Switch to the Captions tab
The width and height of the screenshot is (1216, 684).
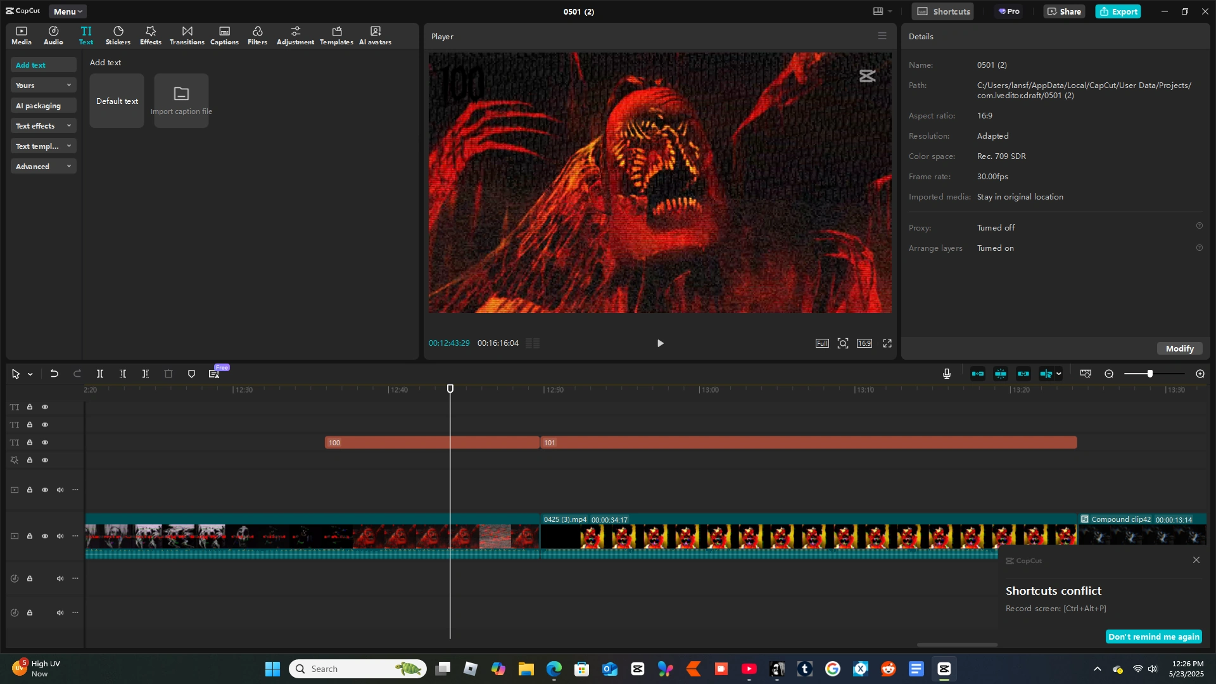tap(224, 35)
